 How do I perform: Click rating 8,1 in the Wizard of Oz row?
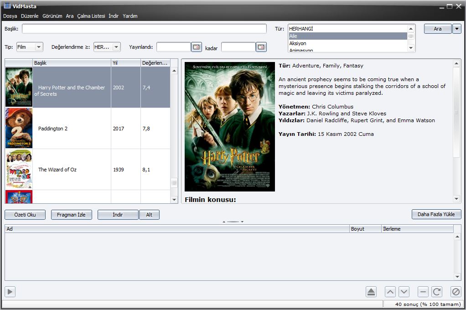pos(146,170)
